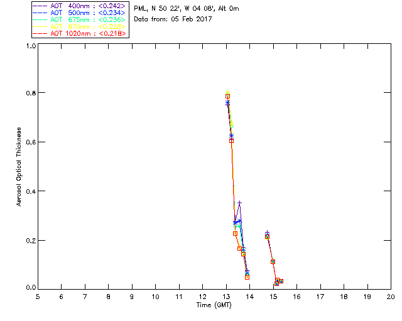Click the x-axis tick label 15
Screen dimensions: 402x321
coord(273,297)
